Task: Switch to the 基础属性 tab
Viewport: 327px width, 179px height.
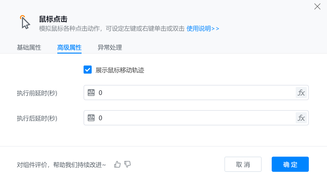Action: (29, 47)
